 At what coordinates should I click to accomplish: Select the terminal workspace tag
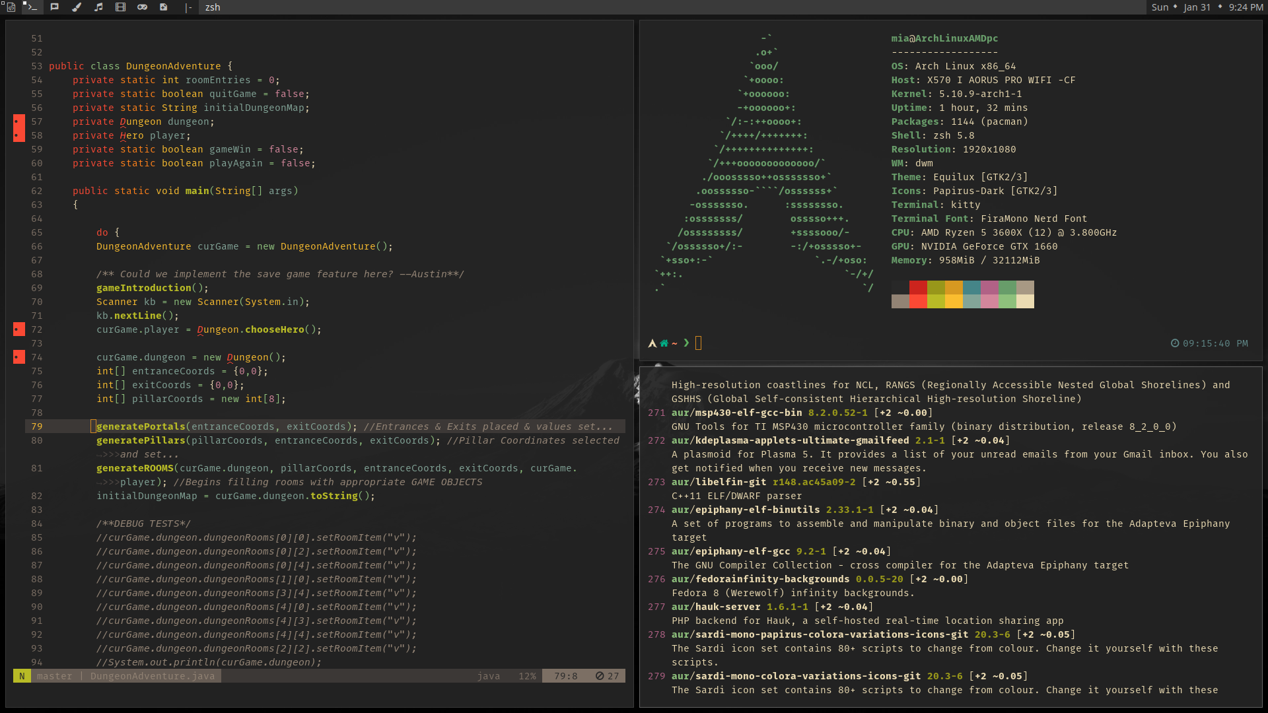[32, 7]
